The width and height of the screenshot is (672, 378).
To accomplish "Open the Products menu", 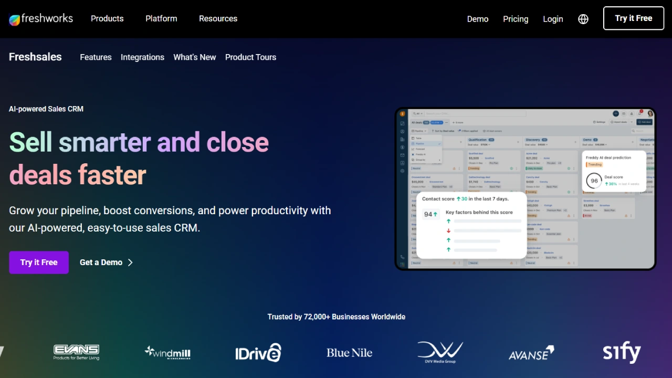I will click(107, 18).
